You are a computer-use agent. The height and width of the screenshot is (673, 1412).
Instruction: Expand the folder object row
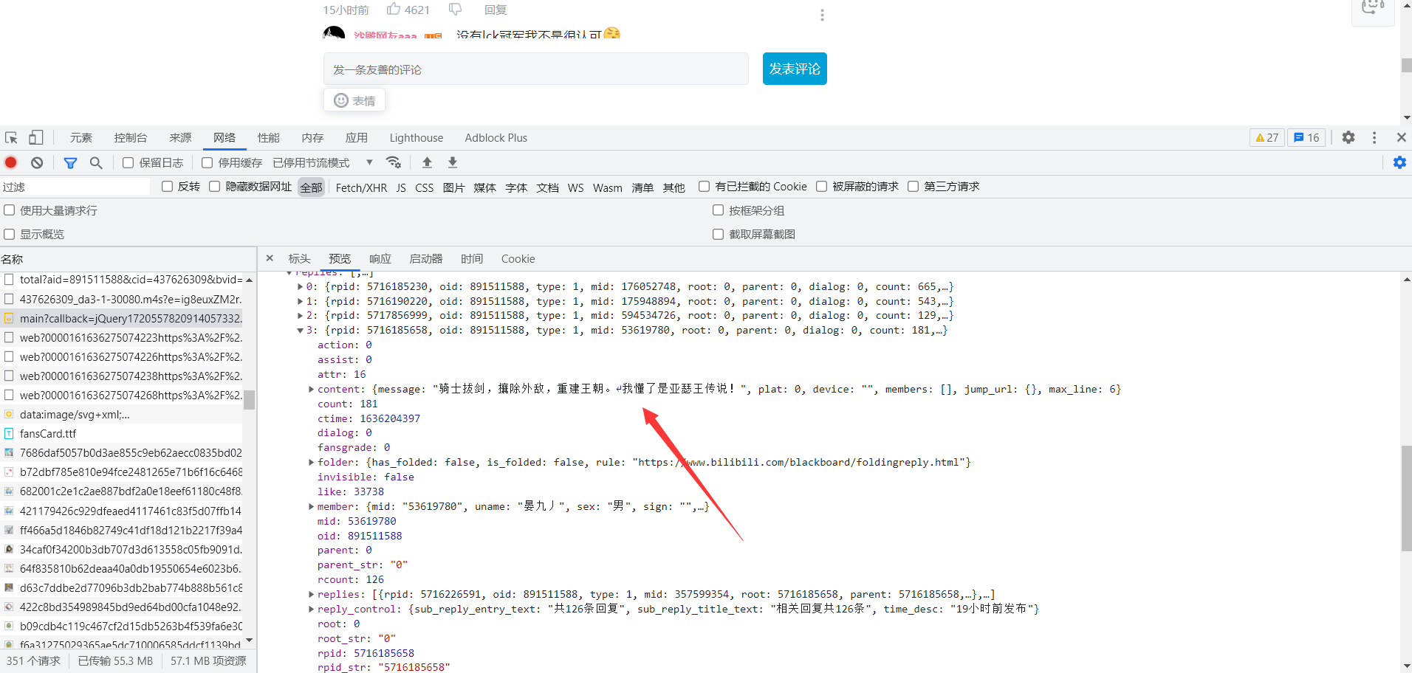(x=311, y=462)
